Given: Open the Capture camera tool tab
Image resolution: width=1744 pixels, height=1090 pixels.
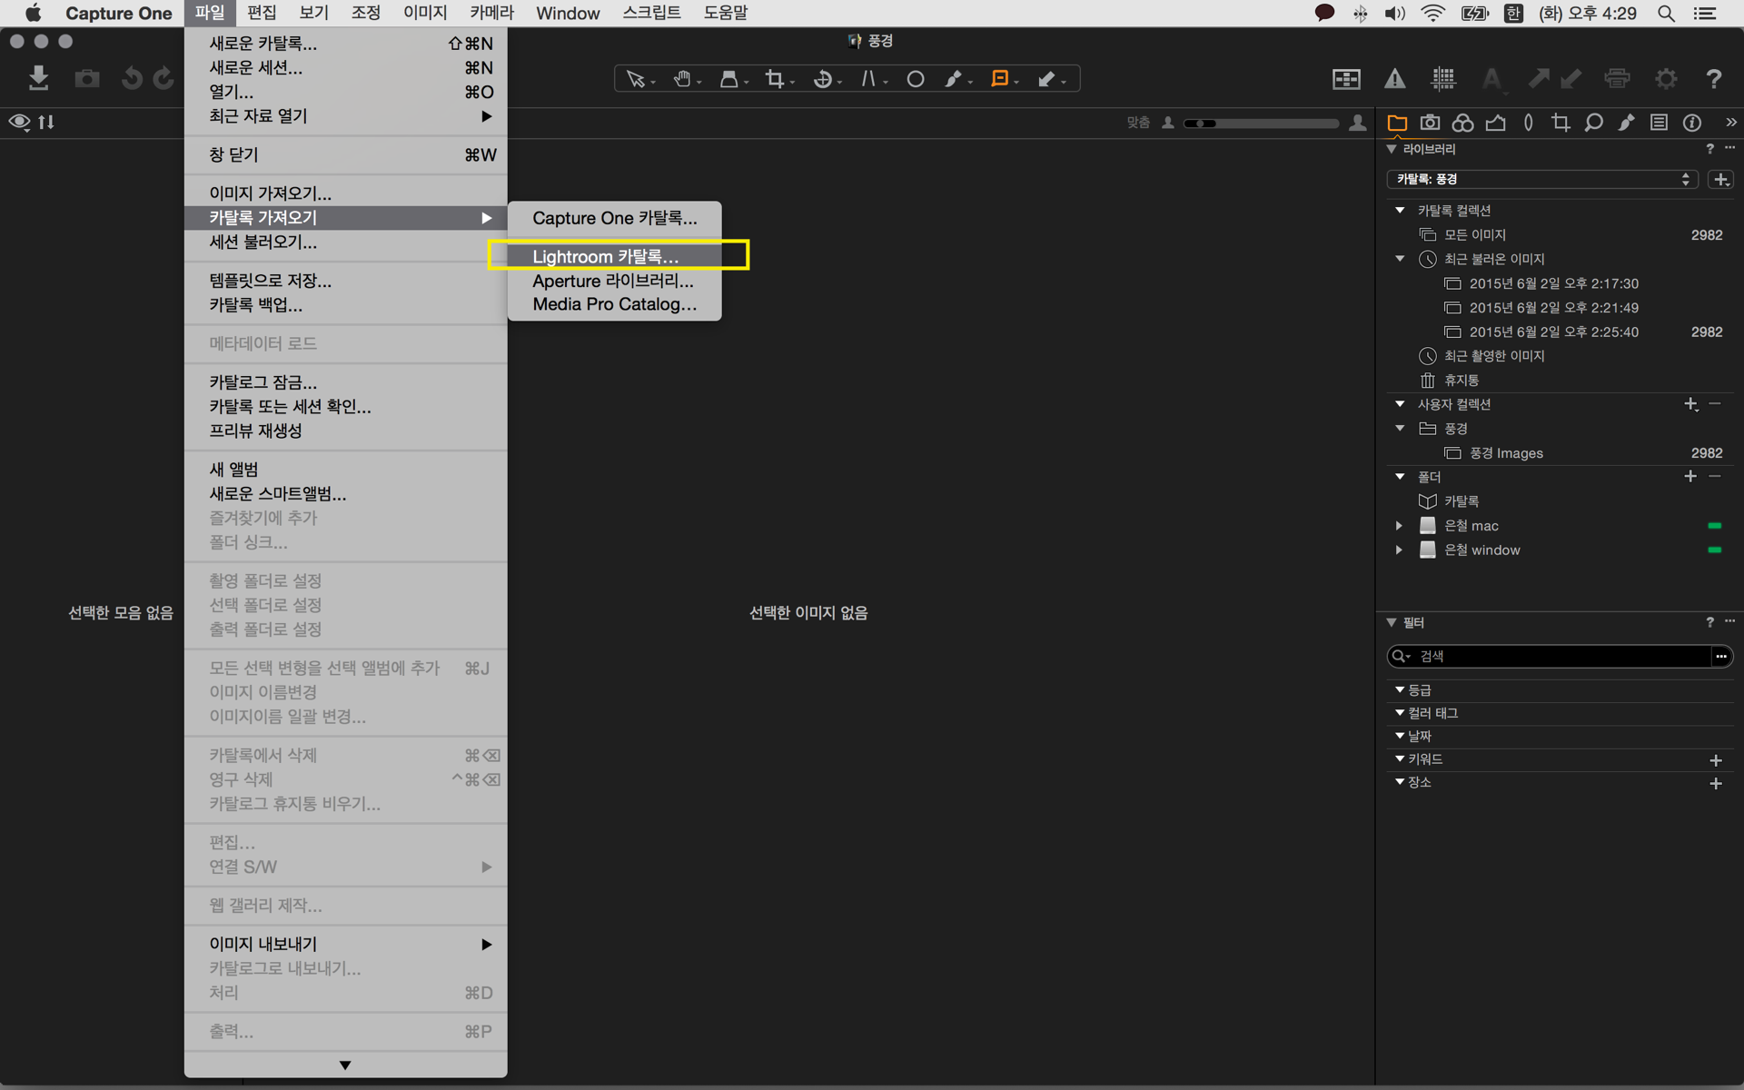Looking at the screenshot, I should pyautogui.click(x=1430, y=123).
